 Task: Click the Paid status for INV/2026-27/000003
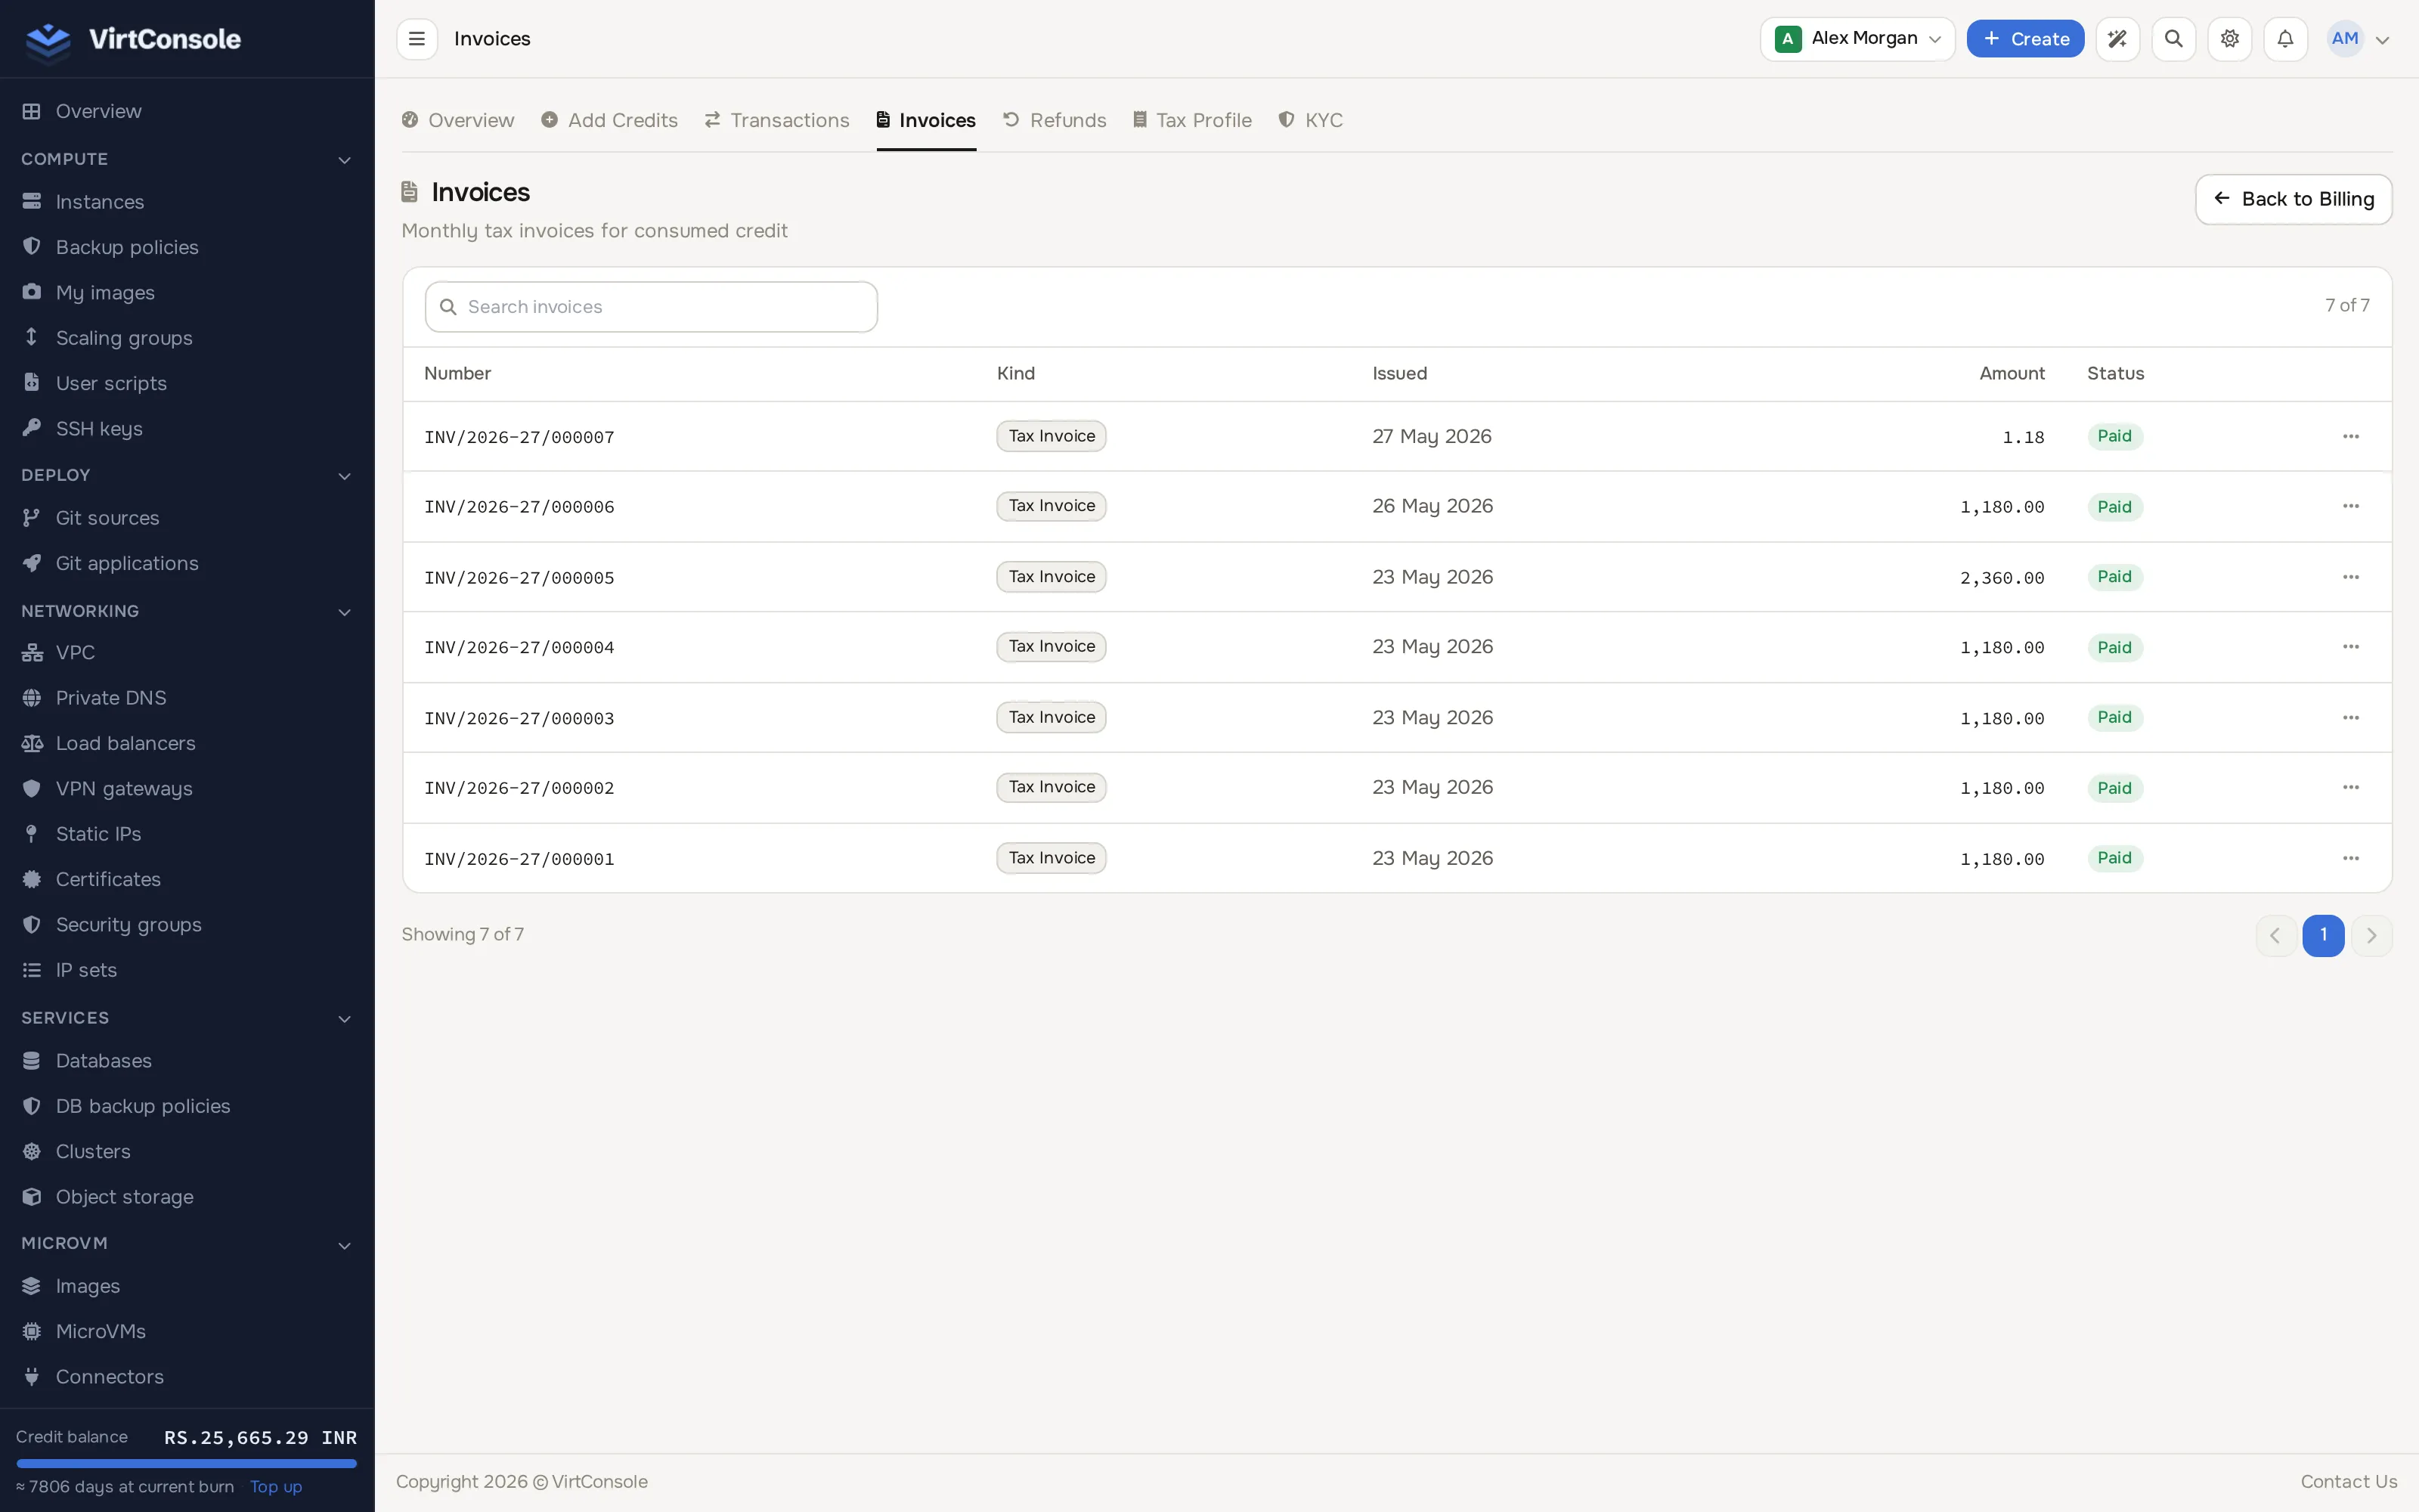(x=2114, y=718)
